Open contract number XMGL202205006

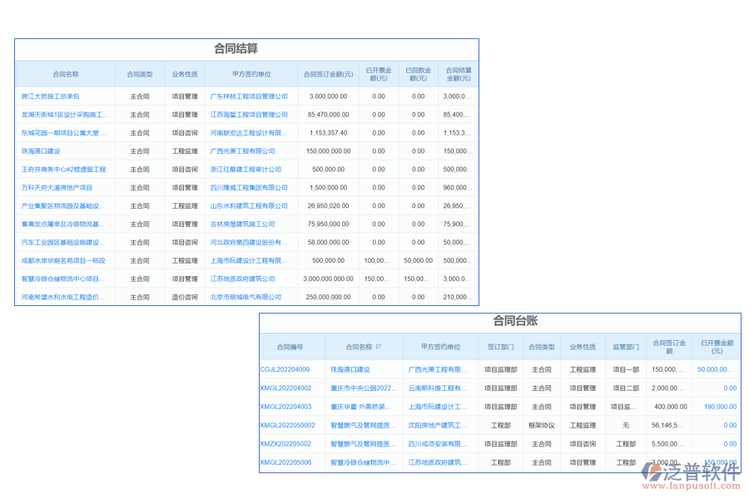[285, 462]
